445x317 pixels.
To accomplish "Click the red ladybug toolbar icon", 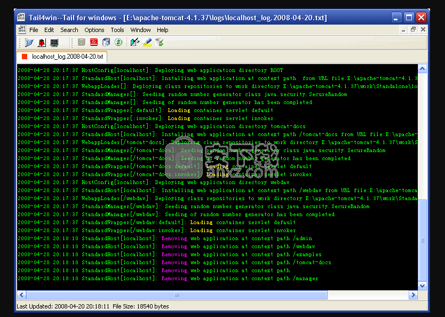I will pos(42,43).
